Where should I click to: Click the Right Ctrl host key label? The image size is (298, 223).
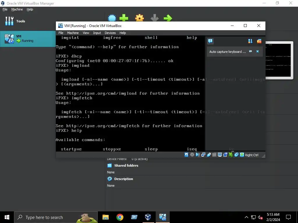tap(252, 155)
